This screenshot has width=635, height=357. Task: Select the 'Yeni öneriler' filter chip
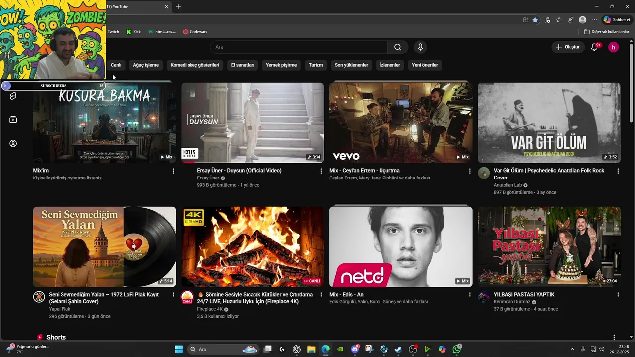425,65
